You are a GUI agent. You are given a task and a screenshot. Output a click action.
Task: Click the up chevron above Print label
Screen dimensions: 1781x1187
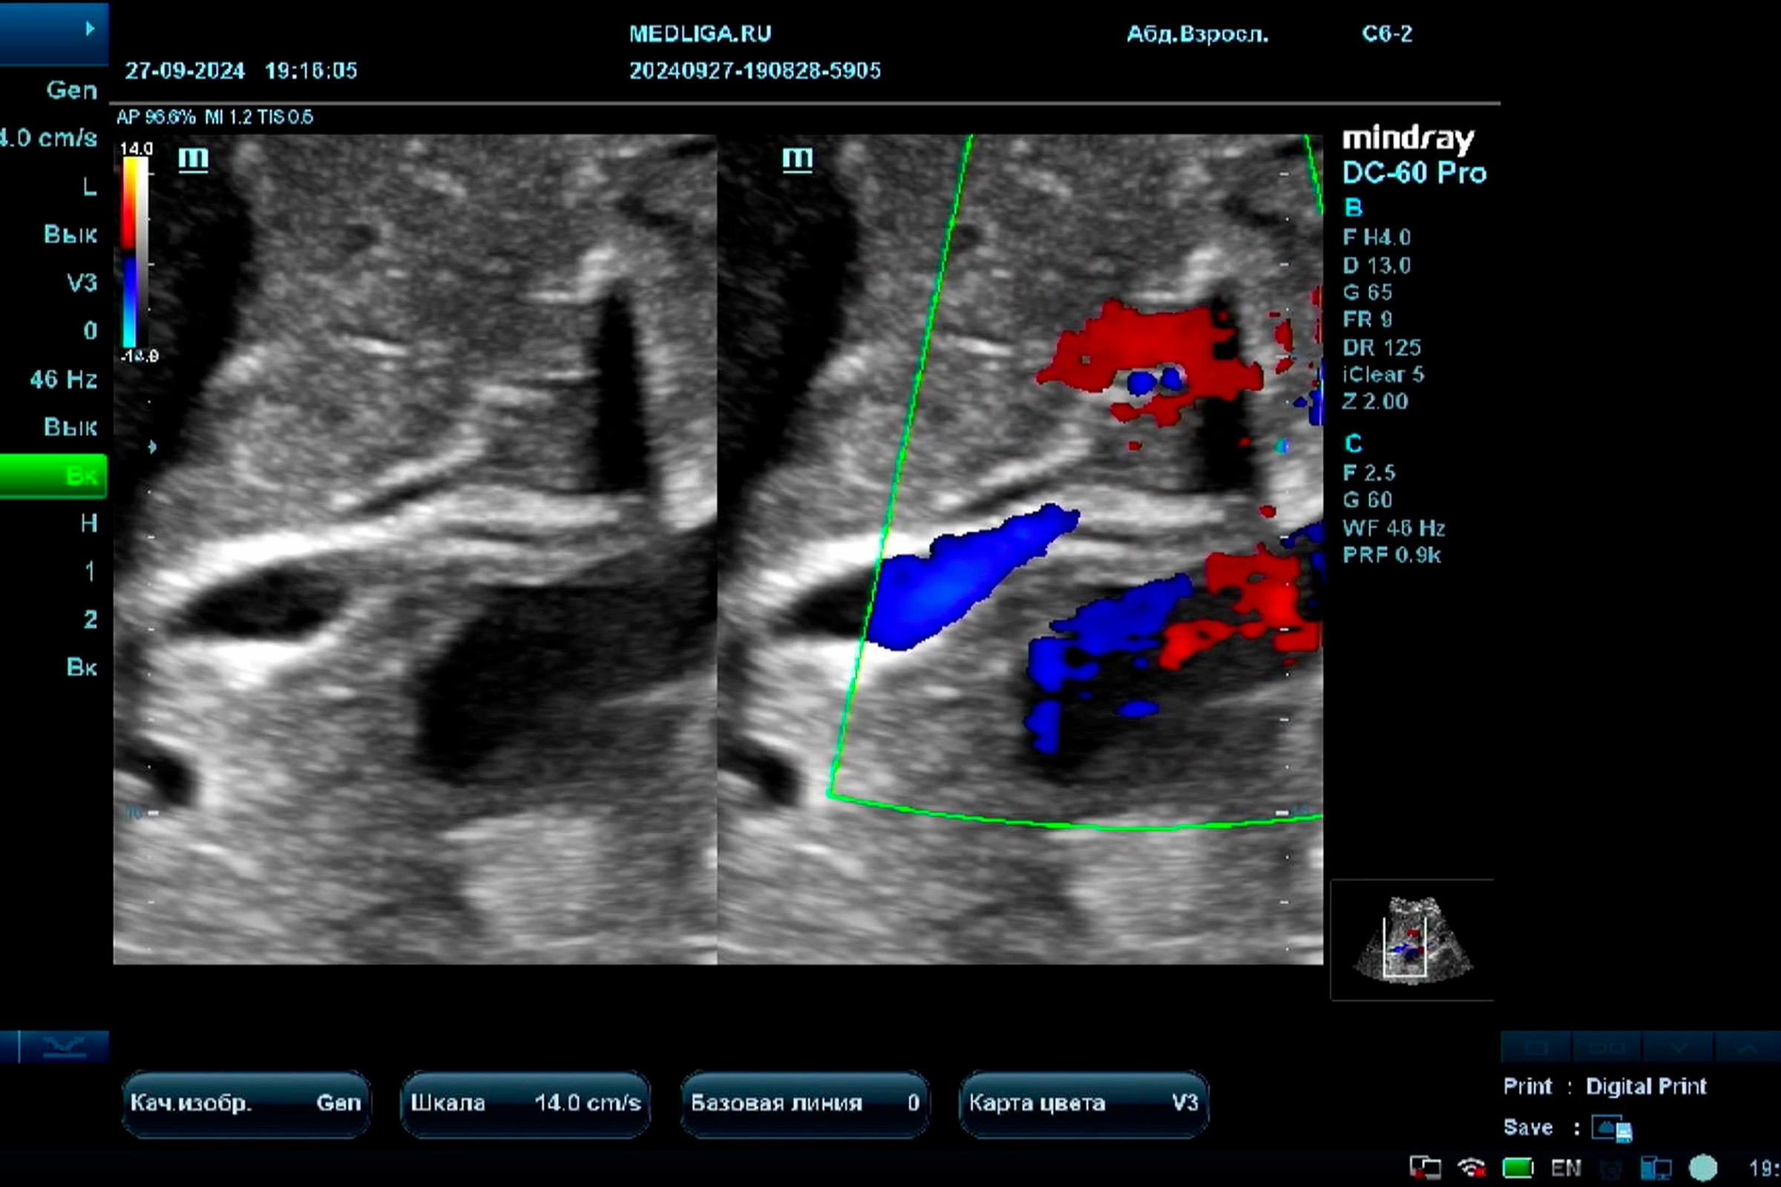[1748, 1048]
